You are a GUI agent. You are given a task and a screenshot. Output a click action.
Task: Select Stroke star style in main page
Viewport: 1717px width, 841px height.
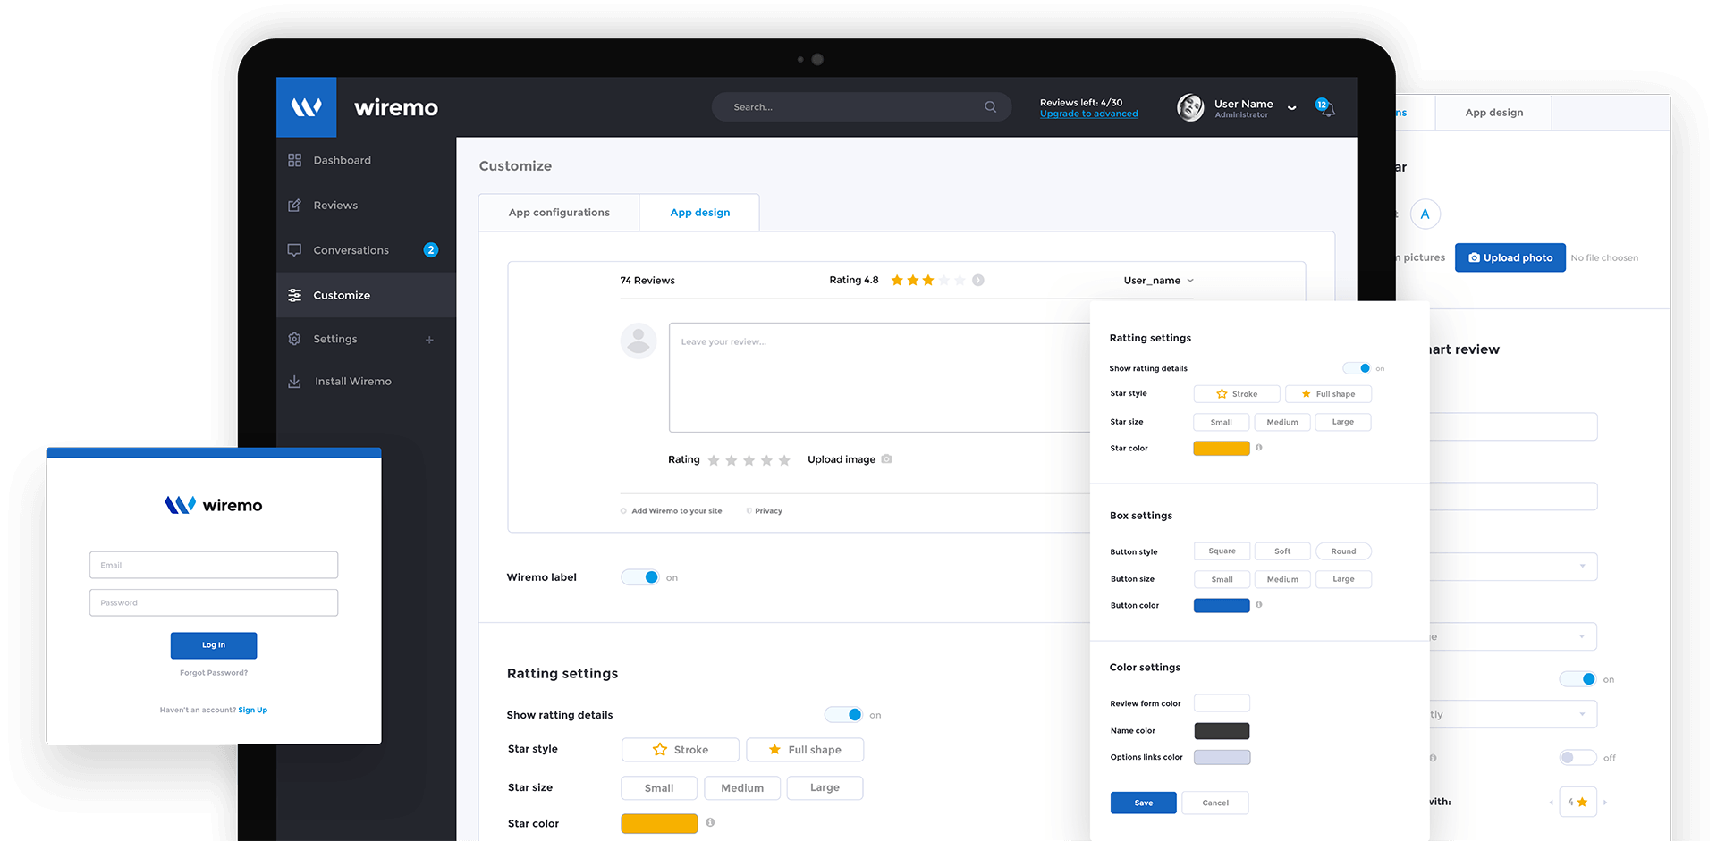click(x=681, y=750)
